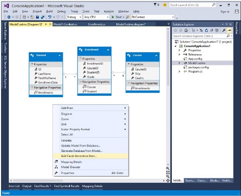Click the account avatar icon

point(237,12)
